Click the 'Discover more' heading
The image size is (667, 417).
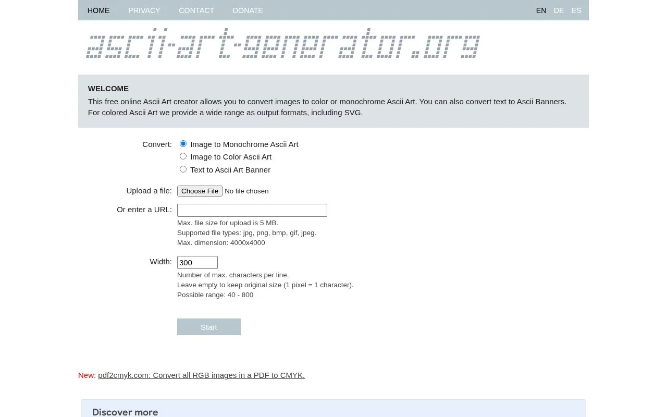pos(125,412)
